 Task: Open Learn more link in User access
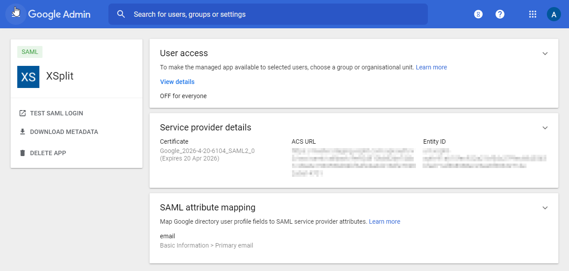pyautogui.click(x=431, y=67)
